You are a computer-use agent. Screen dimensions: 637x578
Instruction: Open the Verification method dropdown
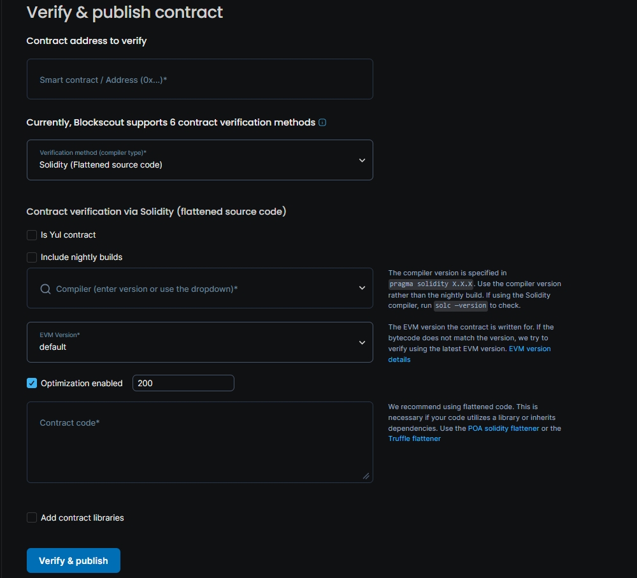click(x=199, y=160)
